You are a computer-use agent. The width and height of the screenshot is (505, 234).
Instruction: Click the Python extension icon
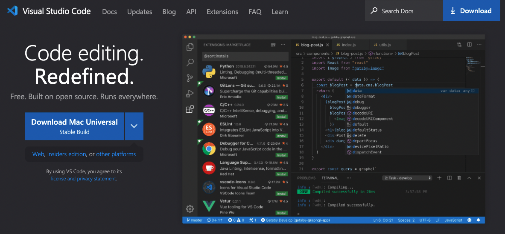pos(209,72)
